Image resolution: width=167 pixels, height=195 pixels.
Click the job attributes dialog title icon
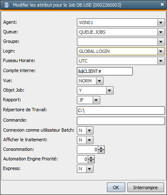(7, 5)
